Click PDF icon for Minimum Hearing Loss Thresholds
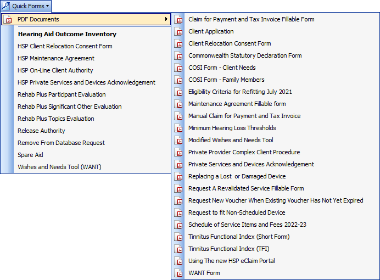 (178, 128)
